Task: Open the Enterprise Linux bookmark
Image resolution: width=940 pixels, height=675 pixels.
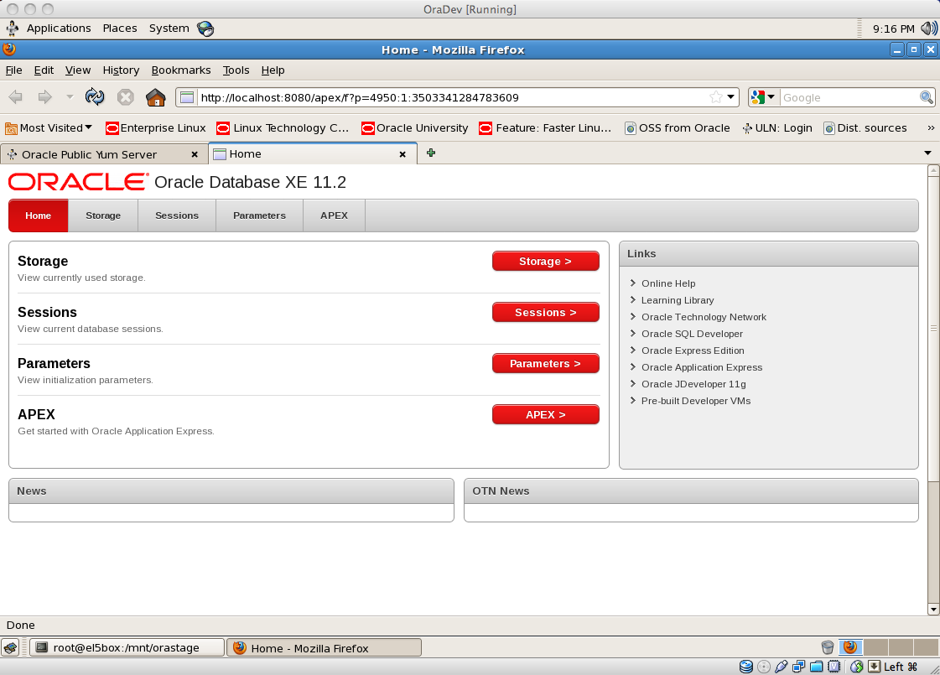Action: [x=156, y=127]
